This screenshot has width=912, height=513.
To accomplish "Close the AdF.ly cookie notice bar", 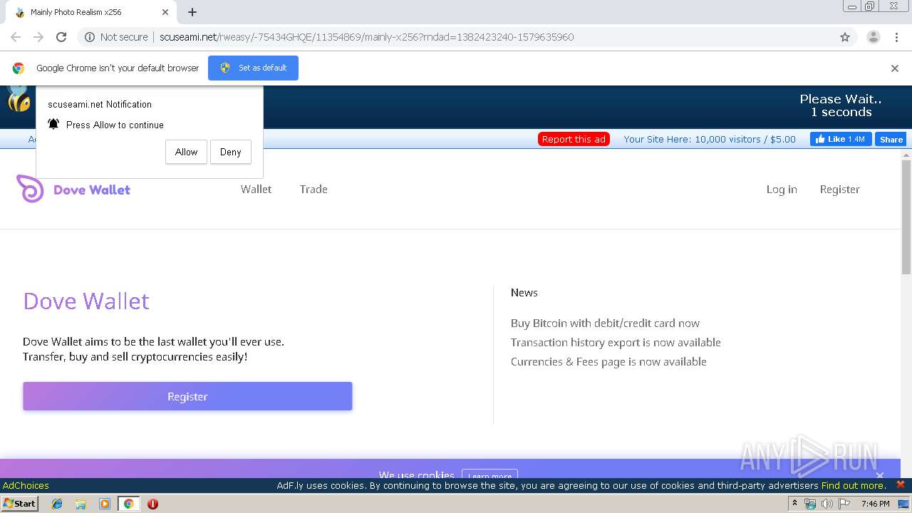I will 900,484.
